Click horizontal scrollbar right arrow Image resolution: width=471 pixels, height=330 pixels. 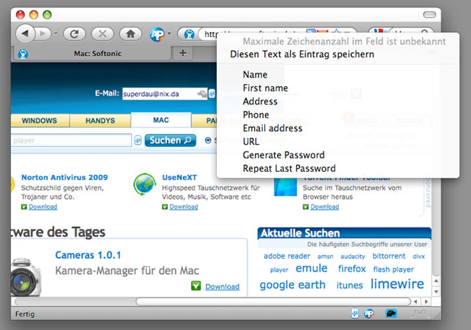click(426, 301)
